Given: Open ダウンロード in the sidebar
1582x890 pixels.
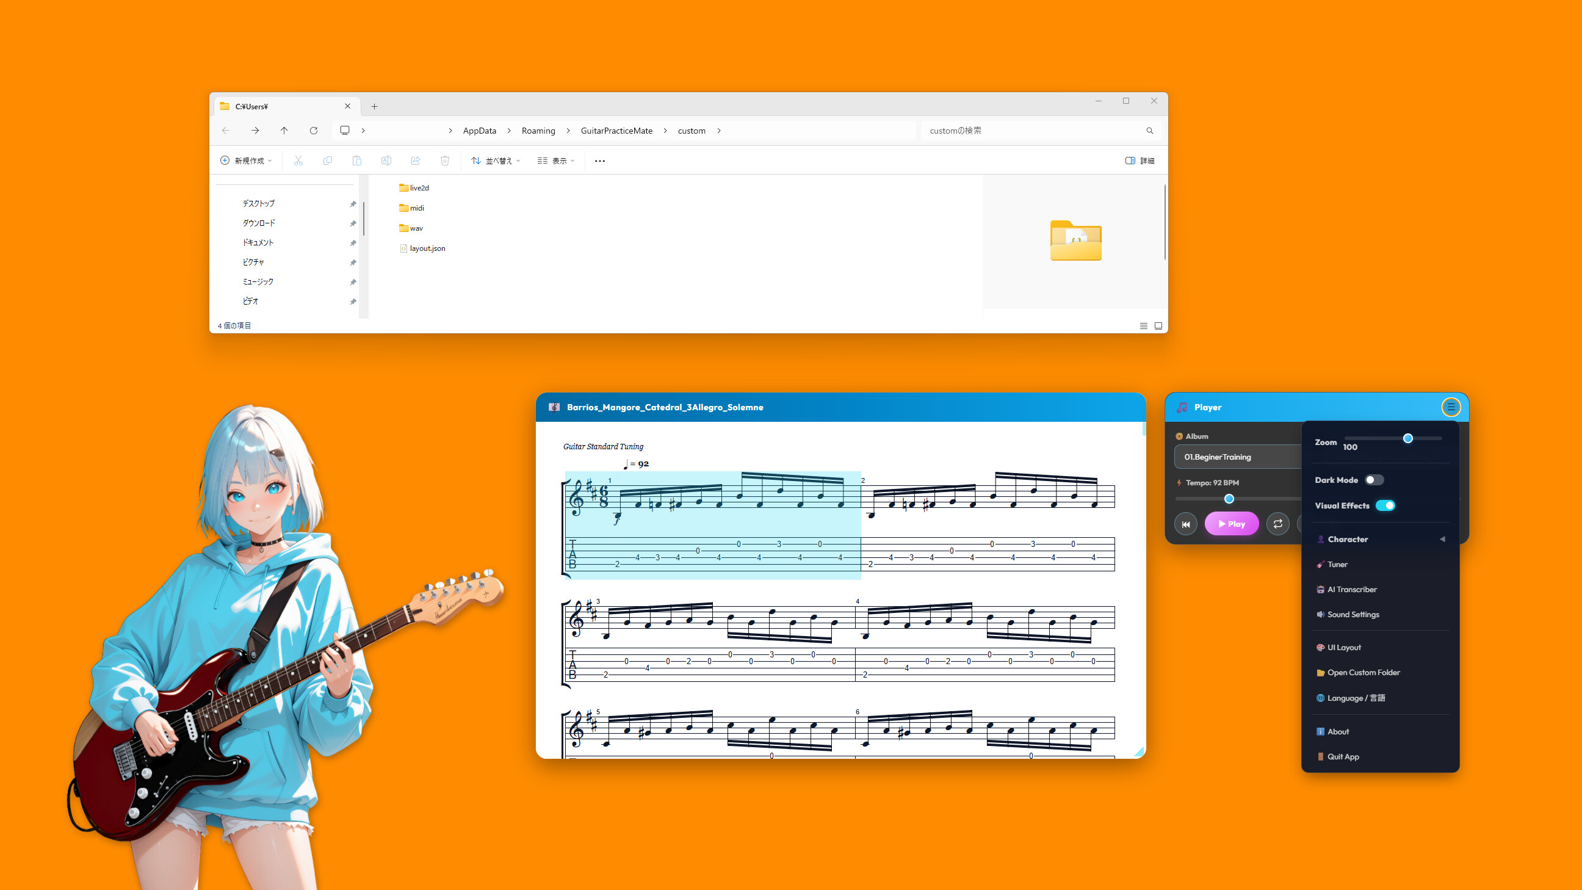Looking at the screenshot, I should tap(259, 223).
